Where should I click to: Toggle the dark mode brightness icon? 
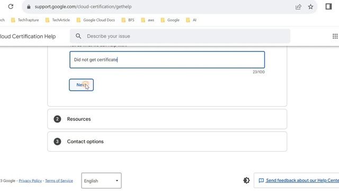246,180
